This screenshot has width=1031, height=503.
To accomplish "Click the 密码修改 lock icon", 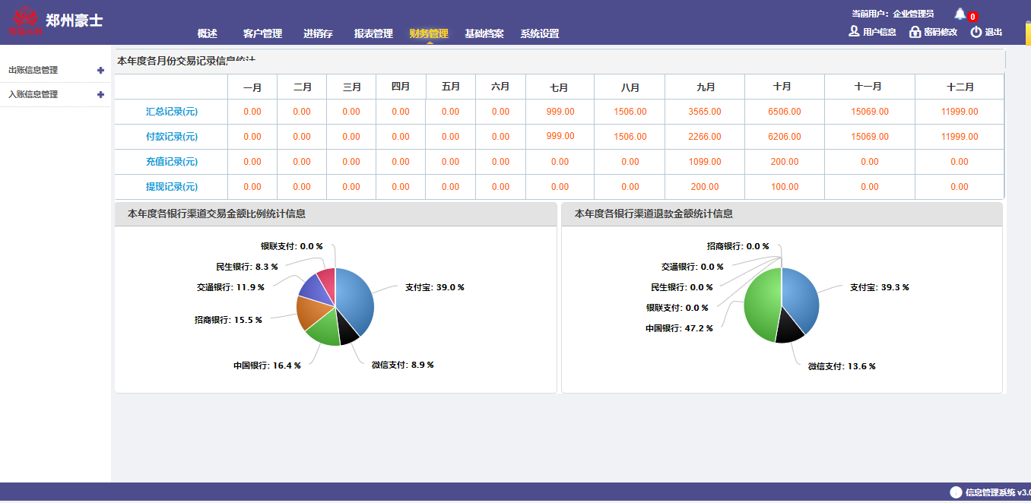I will (x=915, y=32).
